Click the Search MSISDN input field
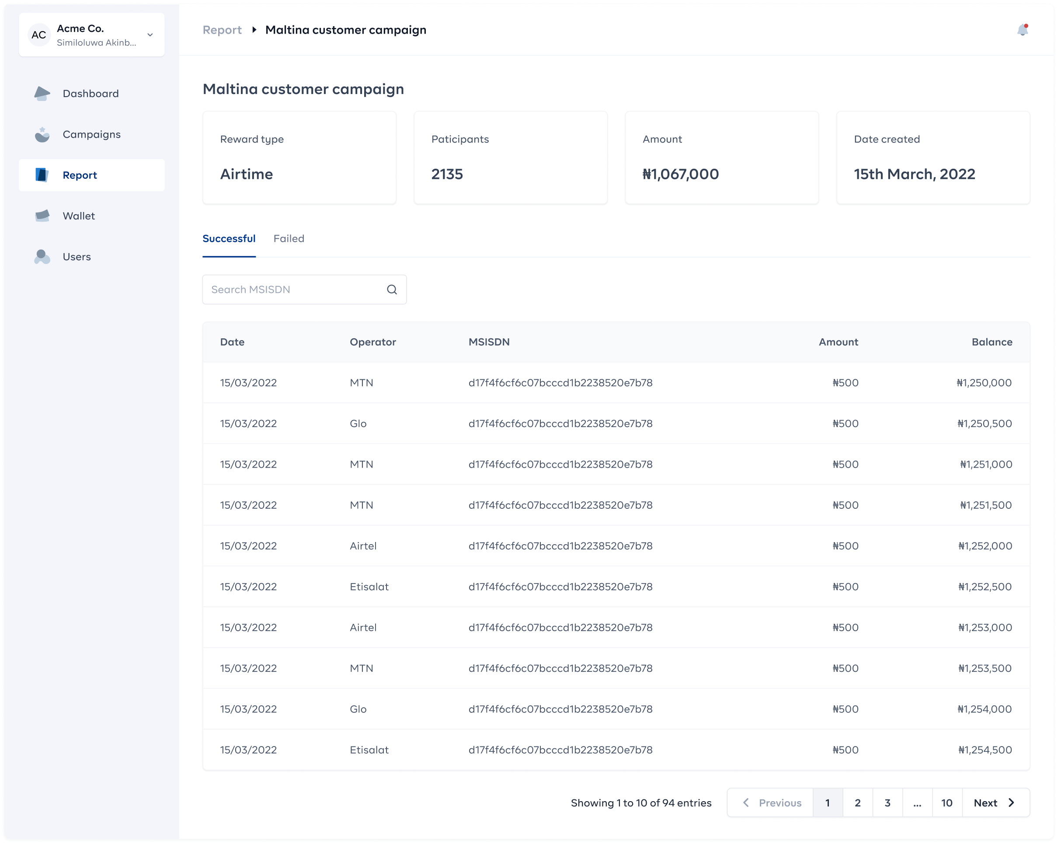The image size is (1058, 844). [x=304, y=289]
